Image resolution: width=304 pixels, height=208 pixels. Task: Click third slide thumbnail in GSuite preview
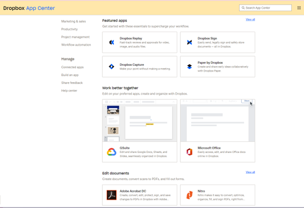point(113,131)
